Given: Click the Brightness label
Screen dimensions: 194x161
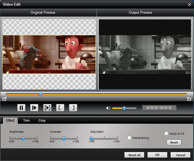Looking at the screenshot, I should [17, 132].
